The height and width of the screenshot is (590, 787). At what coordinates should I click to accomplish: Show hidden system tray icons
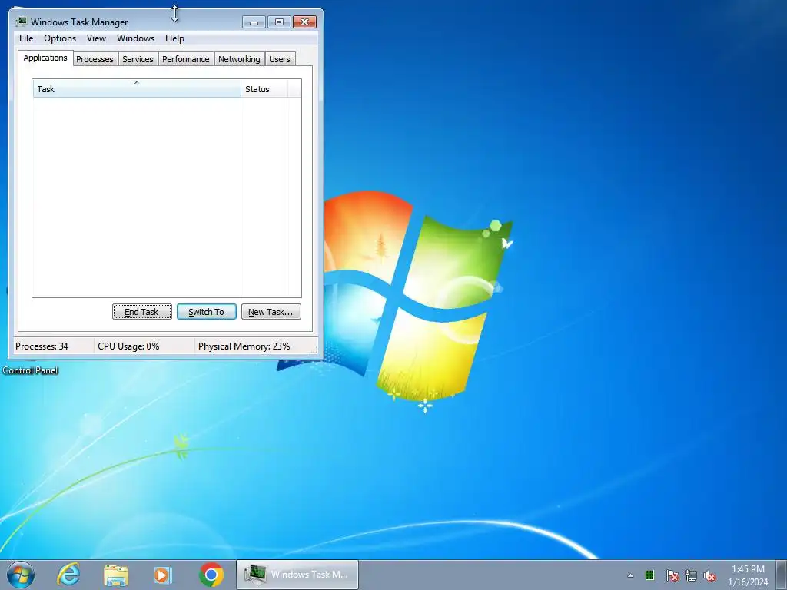pos(630,575)
